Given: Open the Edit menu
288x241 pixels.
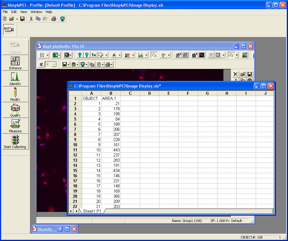Looking at the screenshot, I should 14,12.
